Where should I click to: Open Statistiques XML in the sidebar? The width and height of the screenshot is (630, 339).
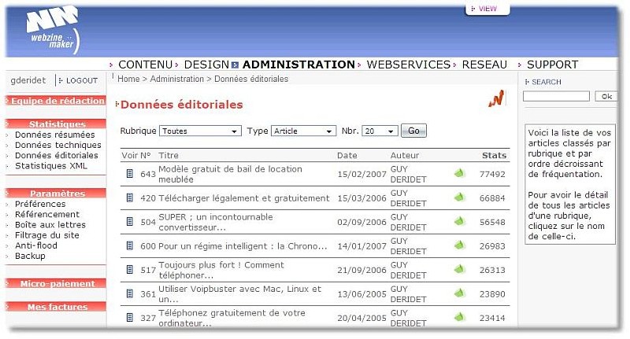(x=51, y=166)
